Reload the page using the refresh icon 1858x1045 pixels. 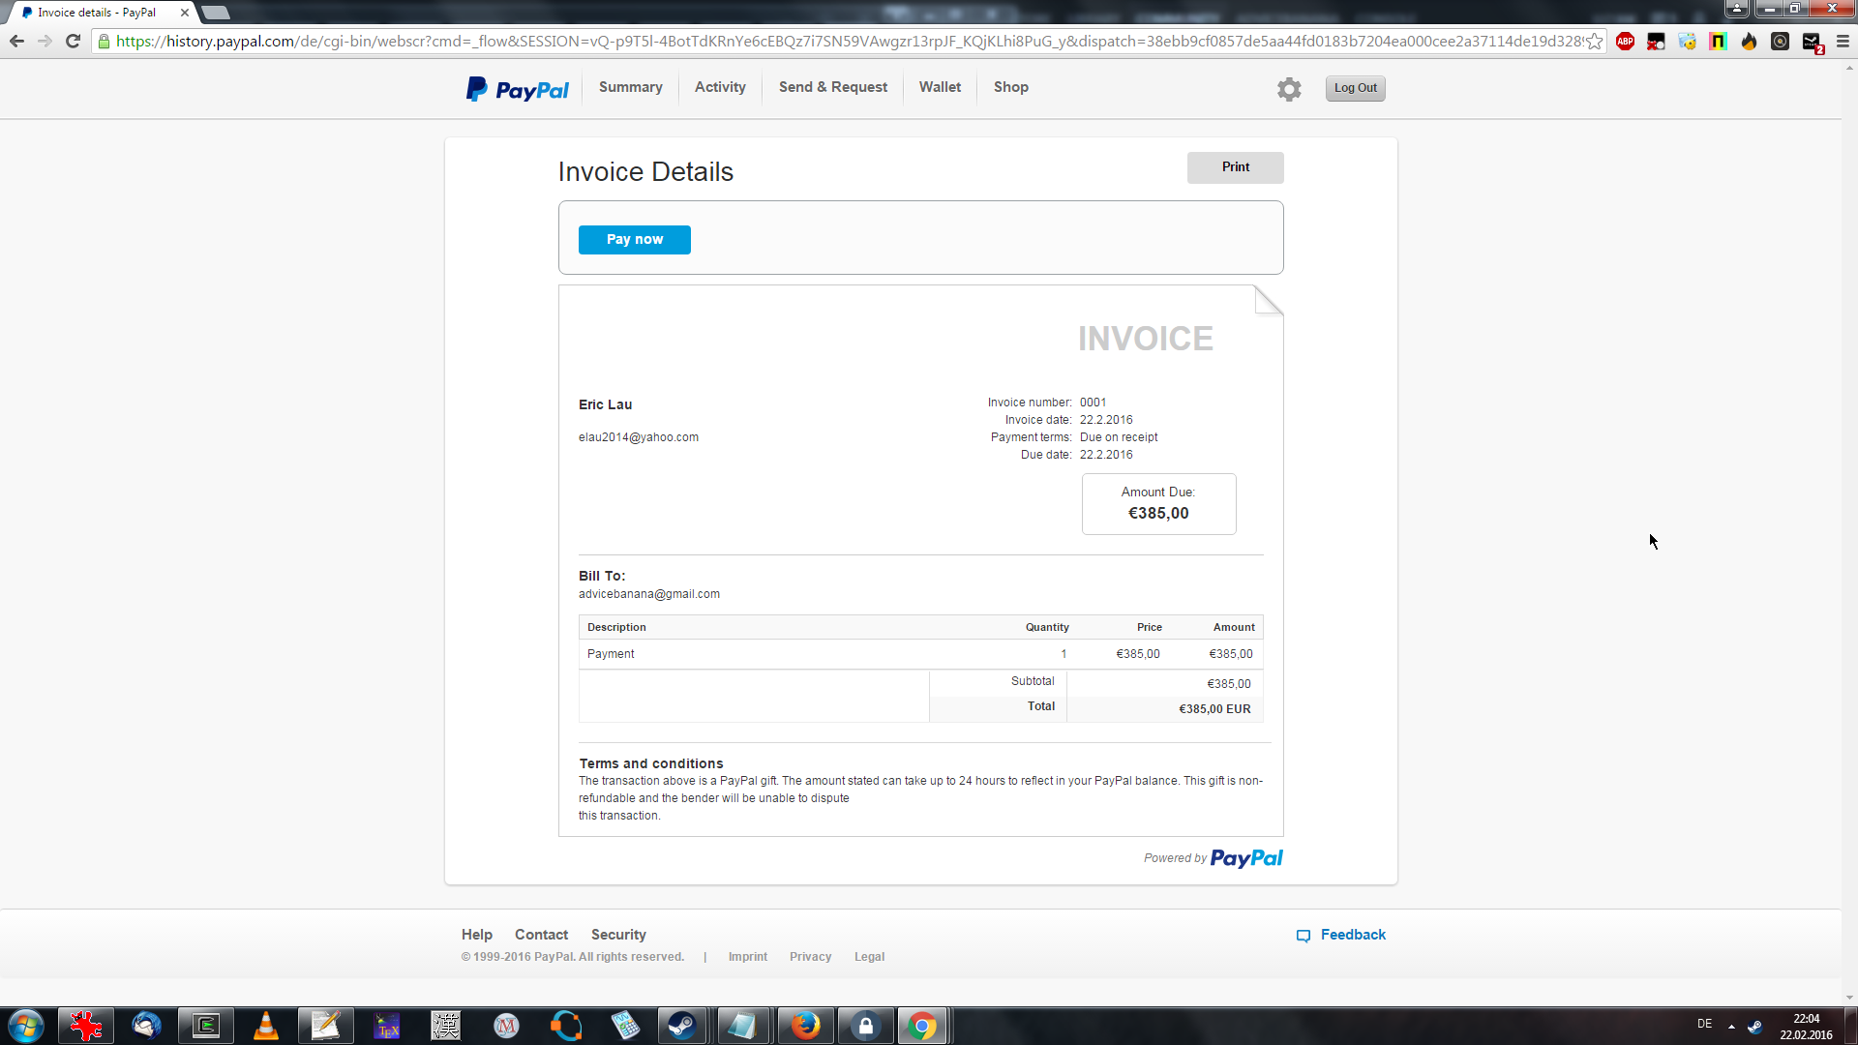(x=73, y=42)
